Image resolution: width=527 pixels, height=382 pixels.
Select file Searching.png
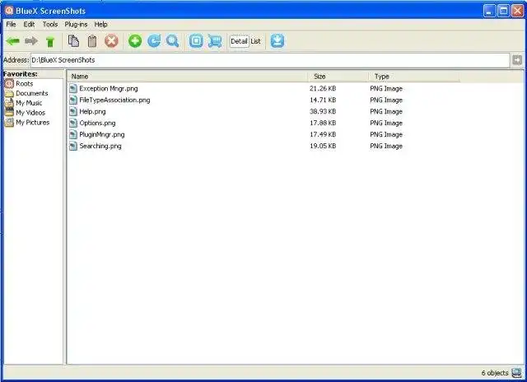(x=100, y=146)
